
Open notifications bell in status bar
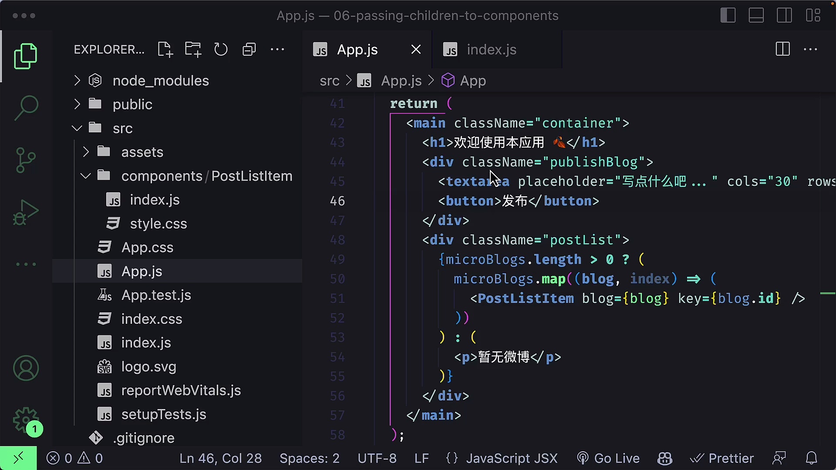[812, 458]
